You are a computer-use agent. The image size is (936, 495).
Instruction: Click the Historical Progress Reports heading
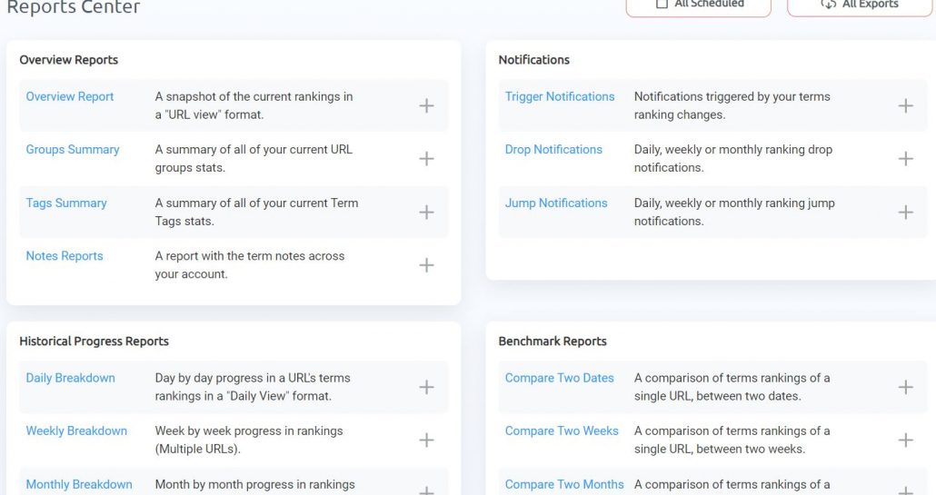94,342
